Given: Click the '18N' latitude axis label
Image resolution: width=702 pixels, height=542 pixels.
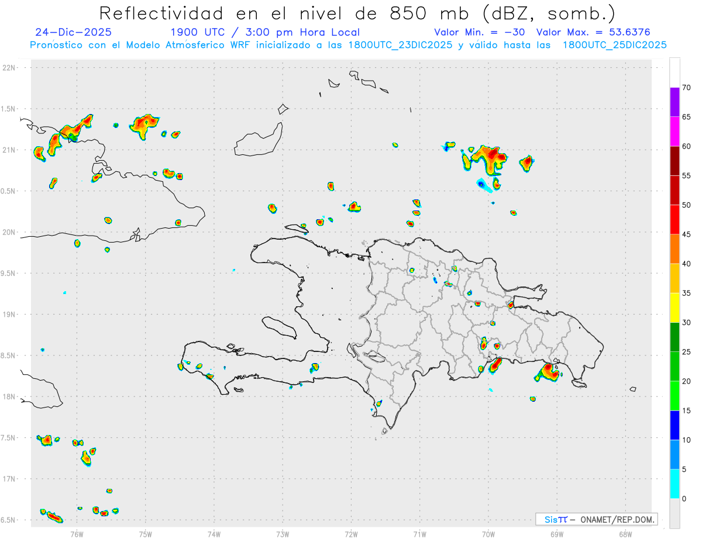Looking at the screenshot, I should pos(9,396).
